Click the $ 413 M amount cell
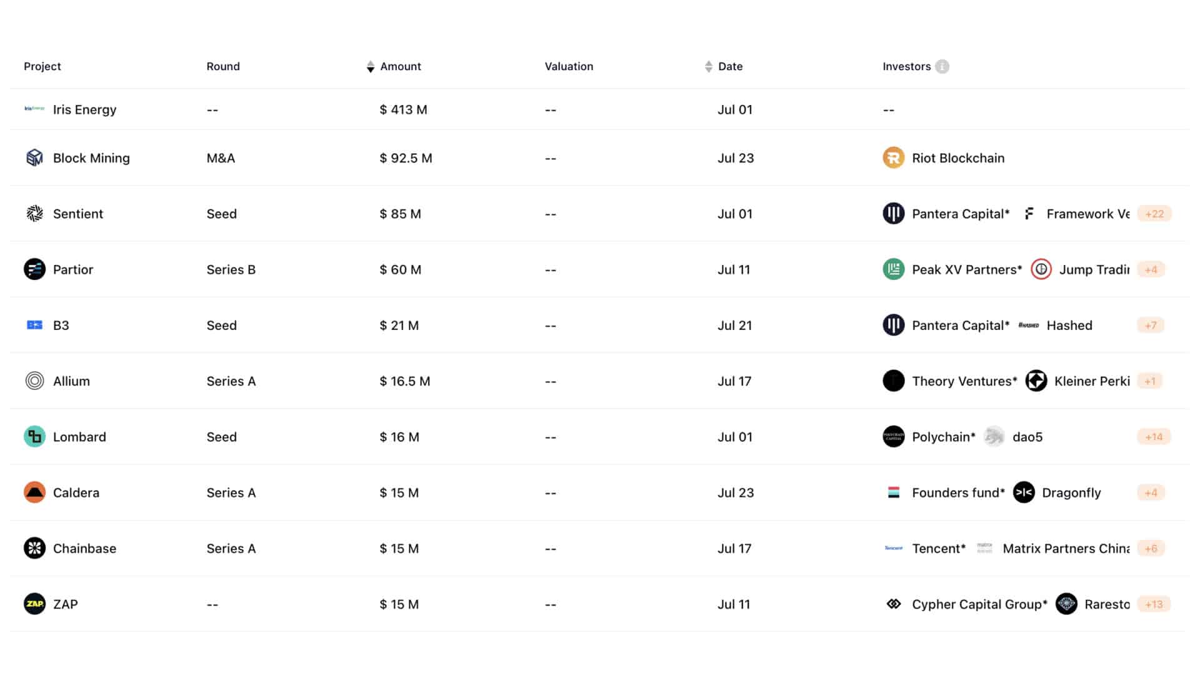 (403, 109)
